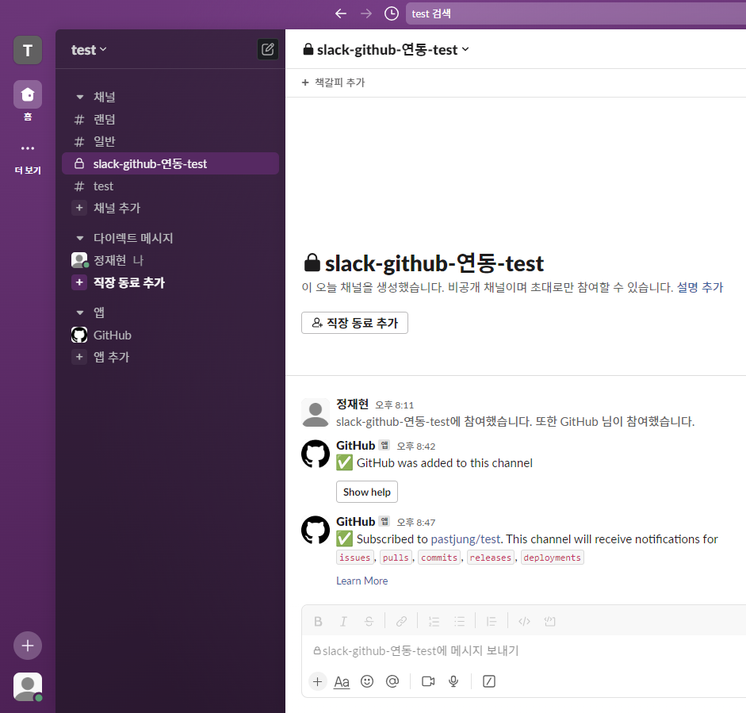Open the slash shortcuts icon
Screen dimensions: 746x713
point(489,681)
